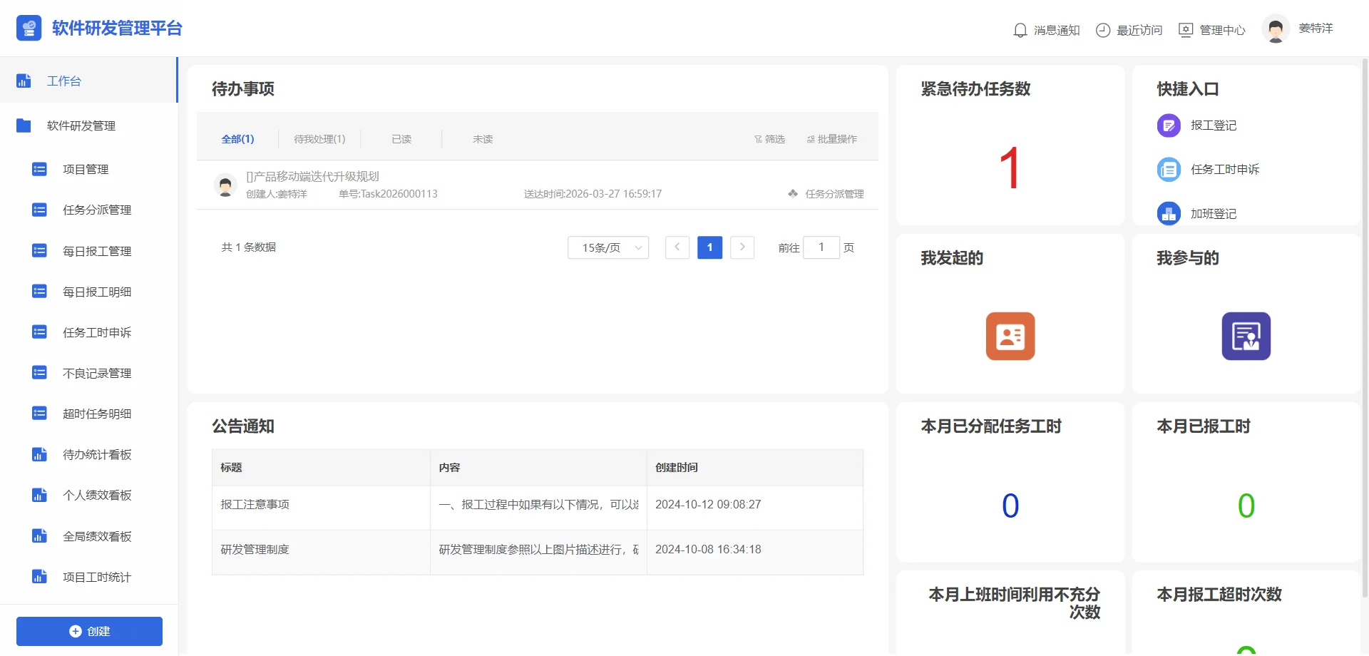1369x656 pixels.
Task: Open 报工登记 shortcut icon
Action: pos(1169,125)
